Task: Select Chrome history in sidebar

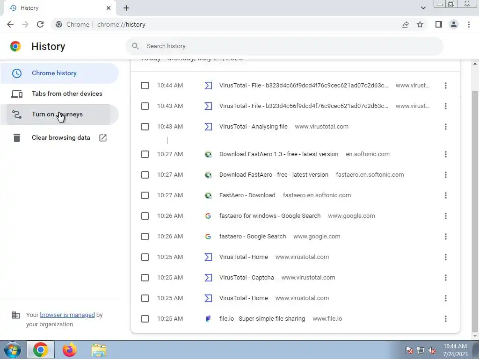Action: [x=59, y=73]
